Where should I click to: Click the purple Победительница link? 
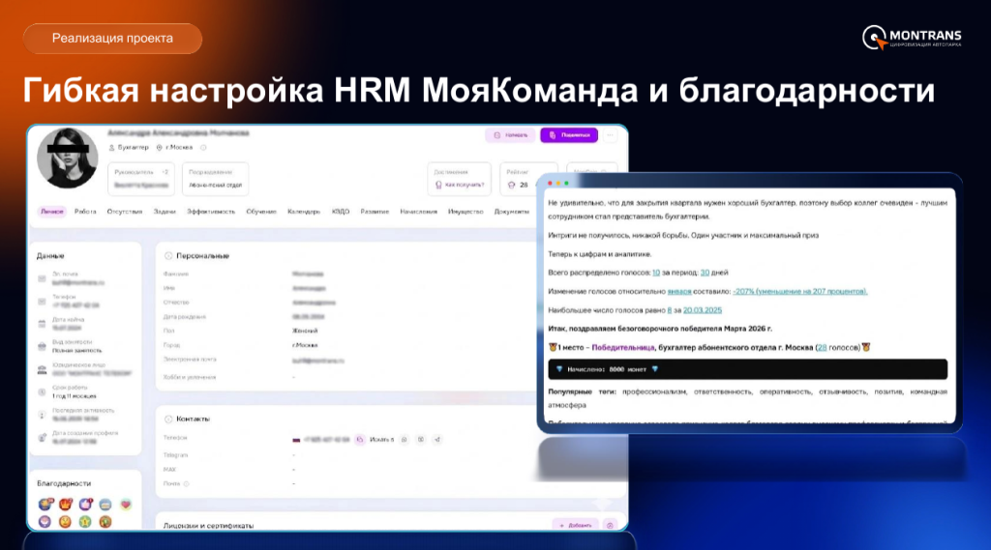point(623,347)
